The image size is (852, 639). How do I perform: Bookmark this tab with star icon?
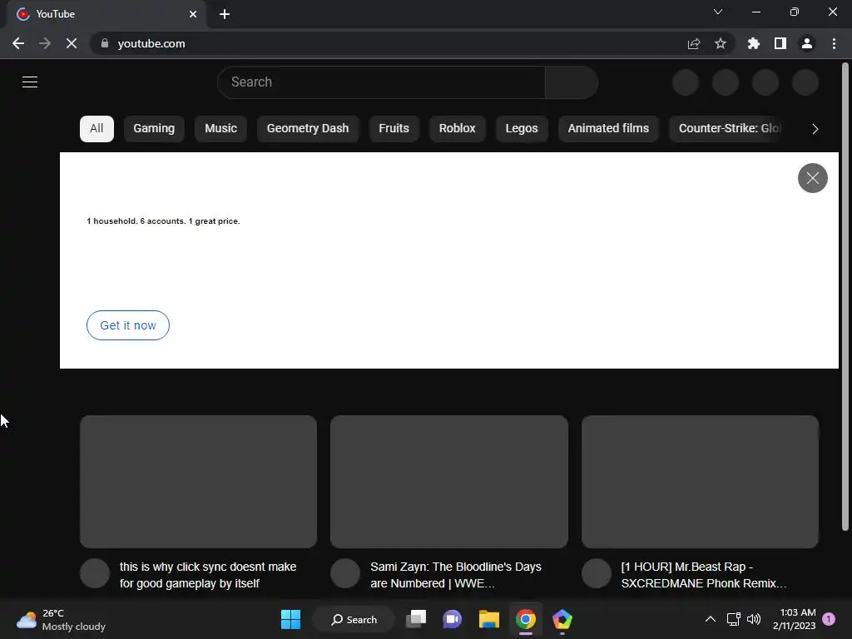720,43
